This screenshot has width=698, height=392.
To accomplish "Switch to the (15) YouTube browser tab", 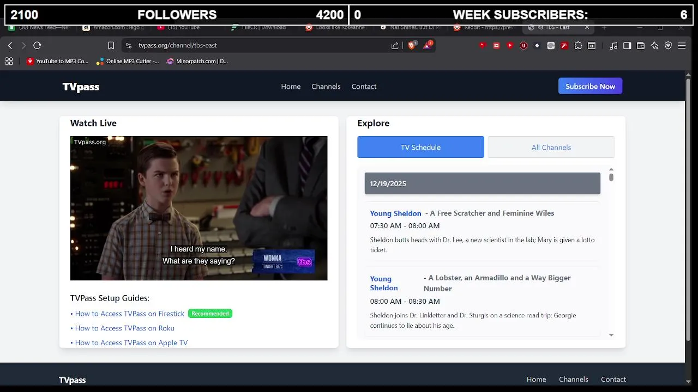I will click(189, 27).
